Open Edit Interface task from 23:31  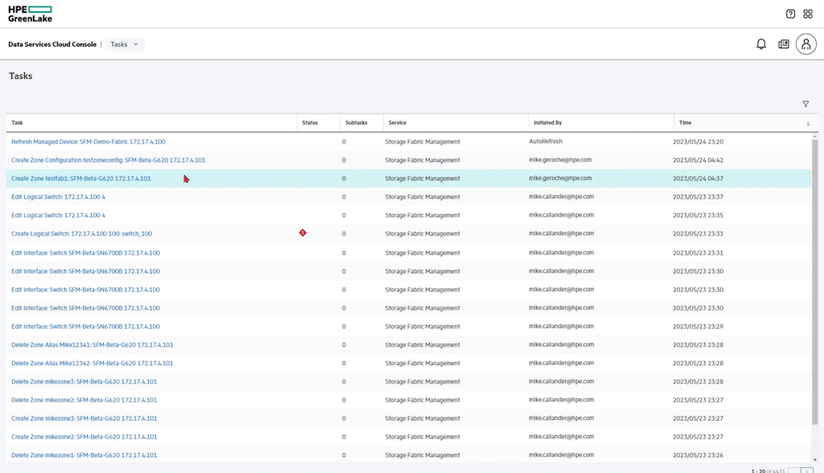click(85, 253)
